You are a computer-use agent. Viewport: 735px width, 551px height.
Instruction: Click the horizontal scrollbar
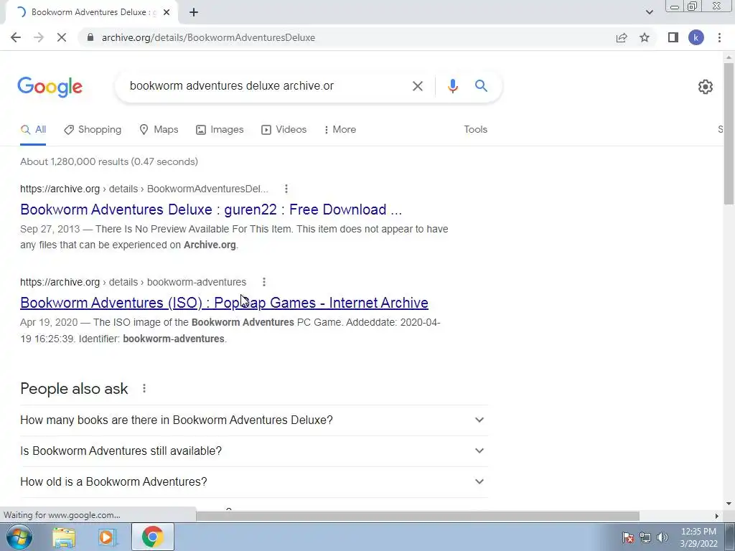(417, 516)
